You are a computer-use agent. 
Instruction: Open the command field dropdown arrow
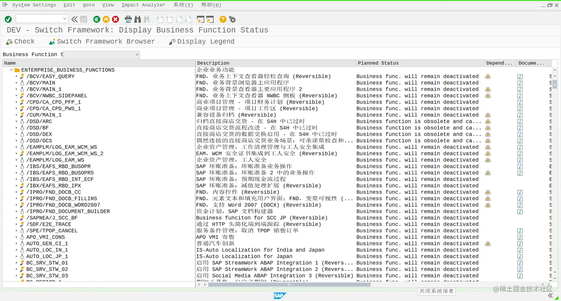point(65,19)
